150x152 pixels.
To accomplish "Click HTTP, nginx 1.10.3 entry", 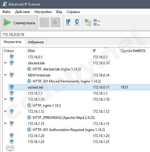I will click(47, 106).
